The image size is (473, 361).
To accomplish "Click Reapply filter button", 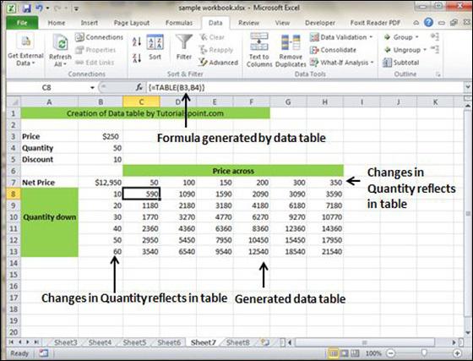I will 216,50.
